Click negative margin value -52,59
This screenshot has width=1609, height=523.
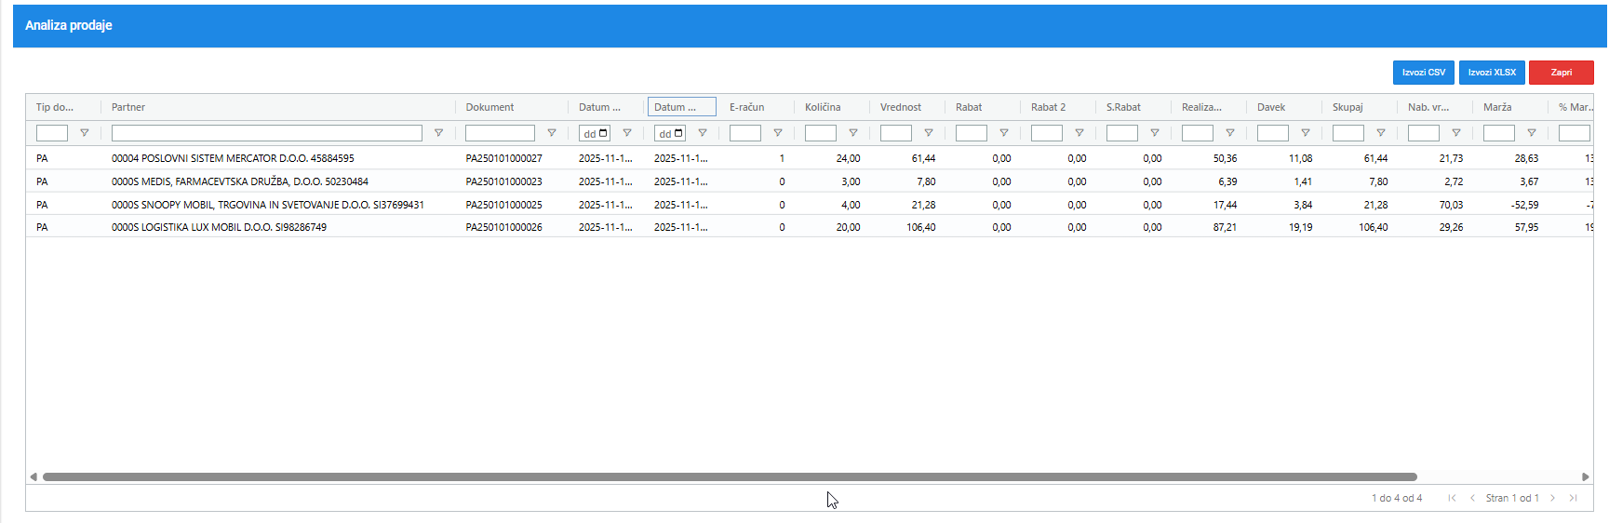click(x=1524, y=205)
